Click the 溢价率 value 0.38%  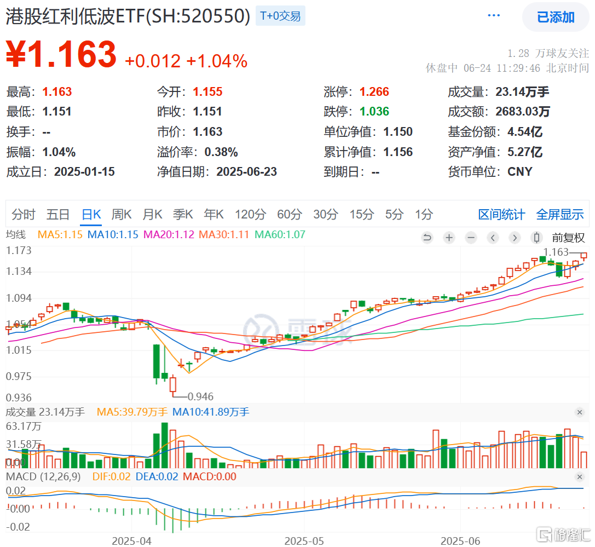click(221, 152)
